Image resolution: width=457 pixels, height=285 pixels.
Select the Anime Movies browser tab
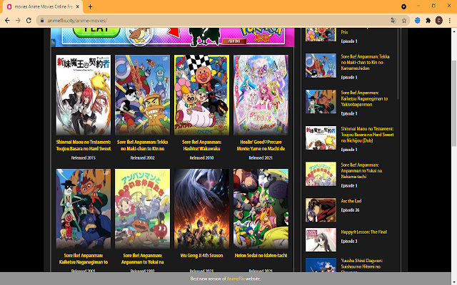click(x=43, y=6)
